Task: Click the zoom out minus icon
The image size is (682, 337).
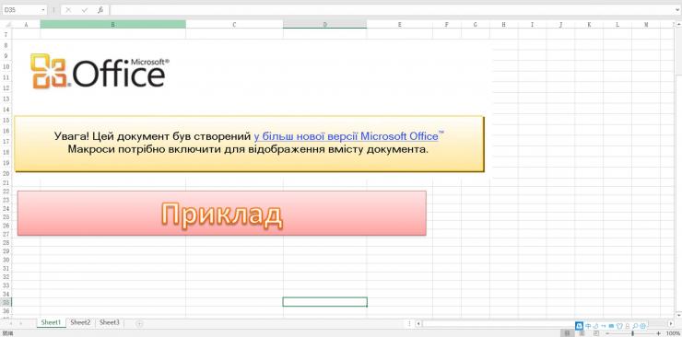Action: pos(607,333)
